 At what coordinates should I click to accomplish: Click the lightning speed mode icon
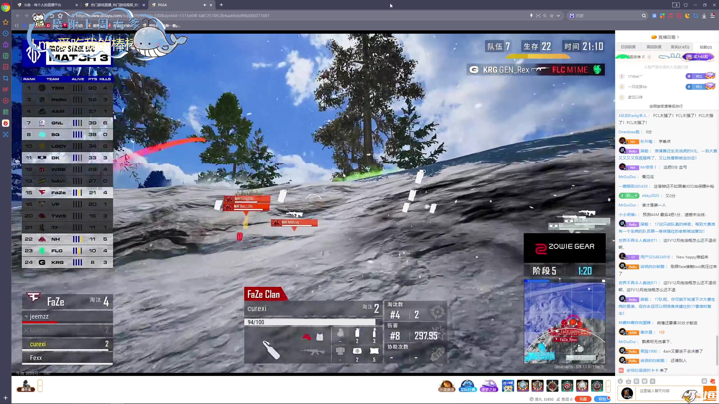click(531, 16)
